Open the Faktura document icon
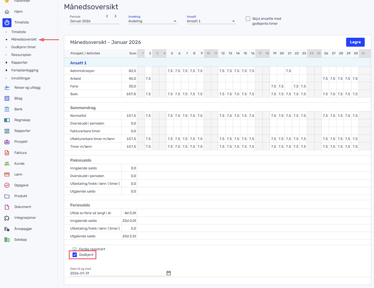The width and height of the screenshot is (374, 288). (x=7, y=153)
